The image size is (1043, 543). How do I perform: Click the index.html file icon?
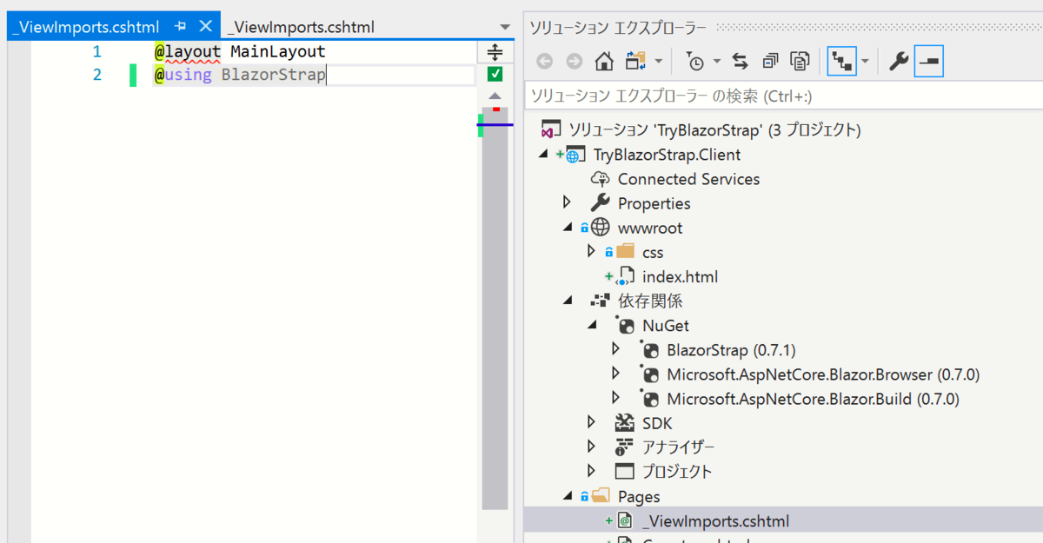626,277
